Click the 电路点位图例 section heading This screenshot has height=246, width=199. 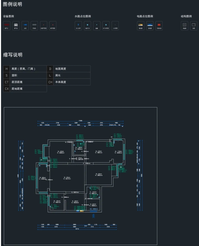[145, 16]
